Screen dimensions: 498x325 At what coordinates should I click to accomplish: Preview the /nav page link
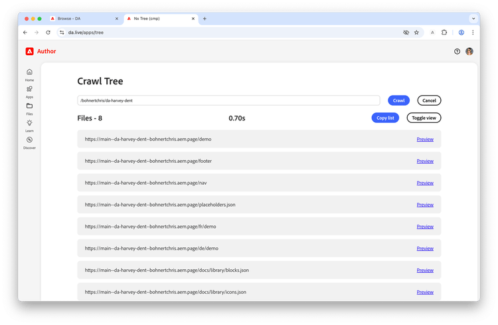pyautogui.click(x=425, y=183)
